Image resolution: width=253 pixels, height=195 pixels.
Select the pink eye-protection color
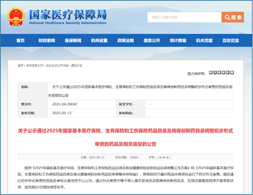click(224, 72)
